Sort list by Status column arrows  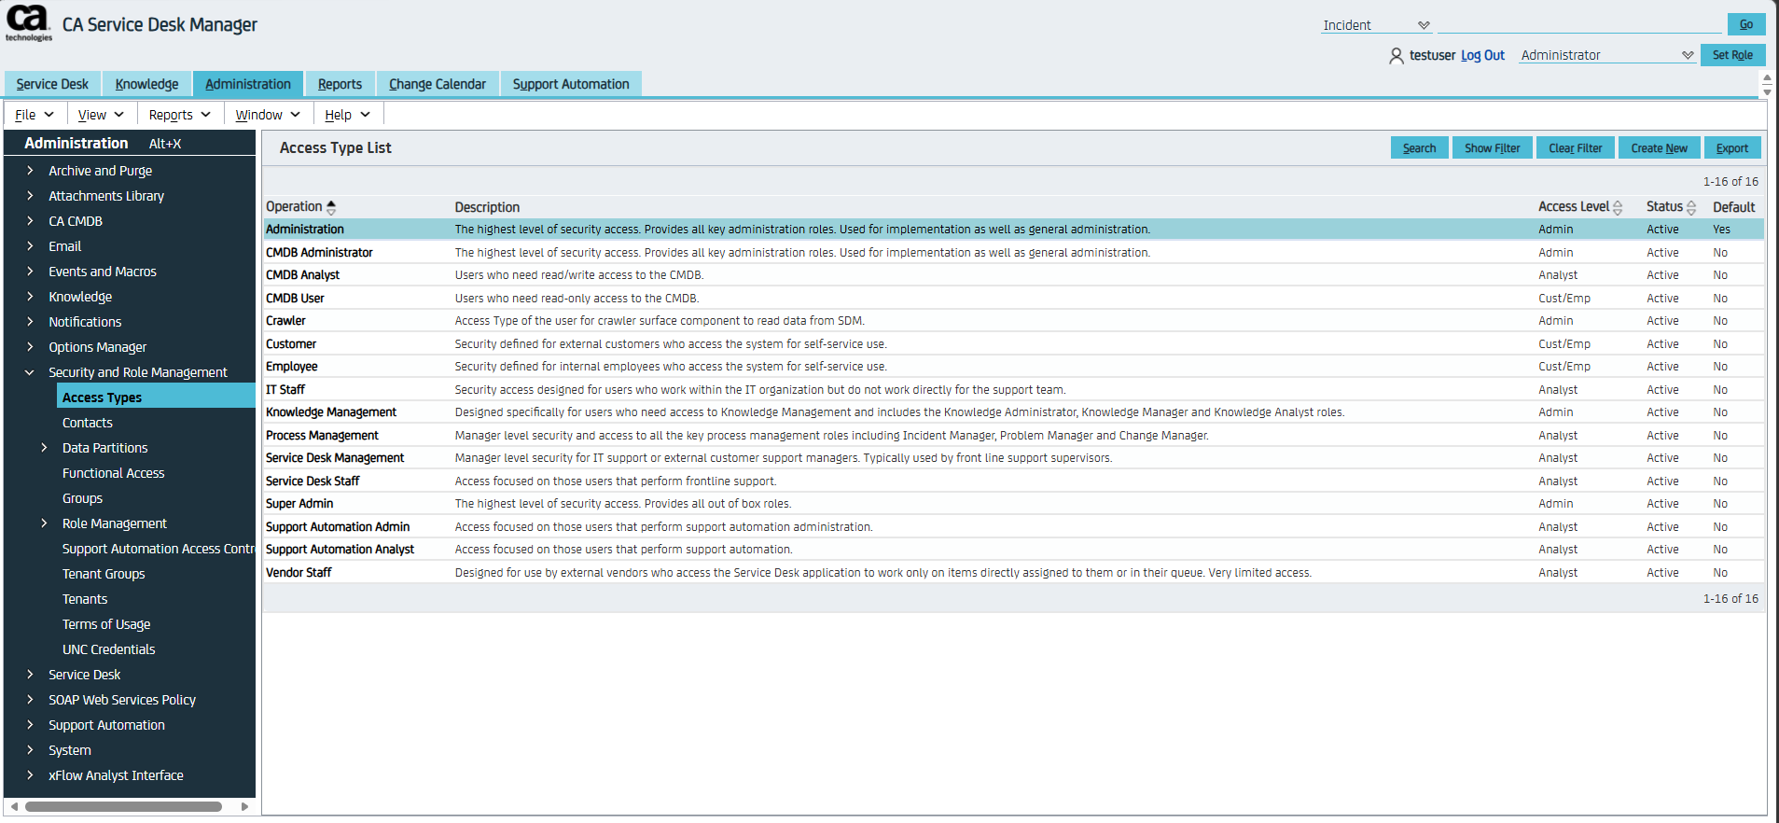(x=1691, y=207)
